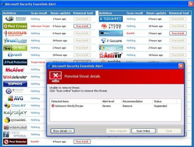
Task: Click 18 hours ago for Trend Micro
Action: coord(155,26)
